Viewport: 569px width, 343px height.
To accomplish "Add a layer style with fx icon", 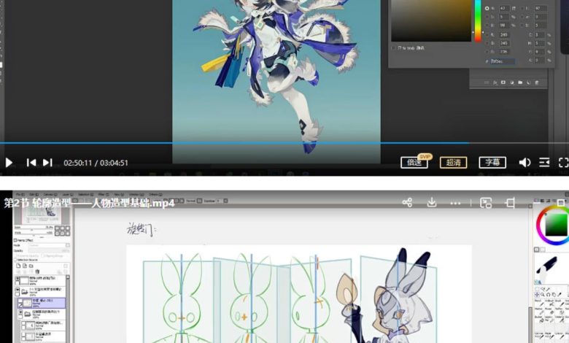I will 495,82.
